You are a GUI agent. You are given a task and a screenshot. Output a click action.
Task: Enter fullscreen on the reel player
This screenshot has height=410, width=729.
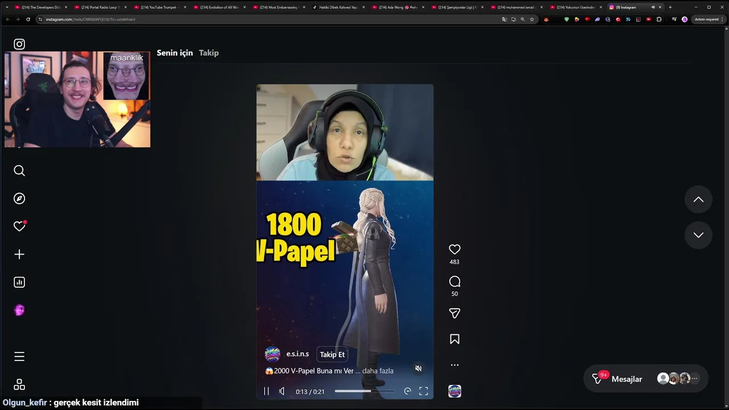tap(424, 391)
